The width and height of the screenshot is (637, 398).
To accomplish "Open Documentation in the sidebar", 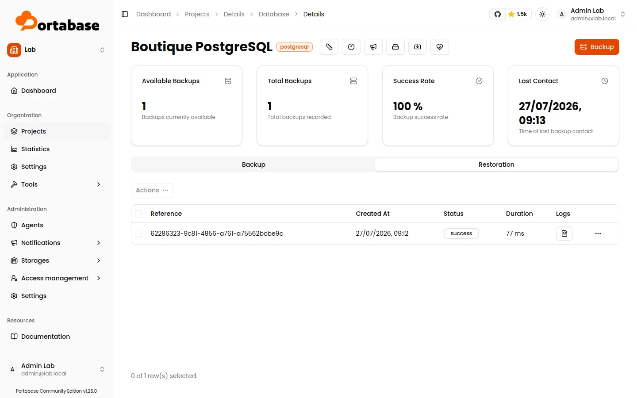I will click(57, 337).
